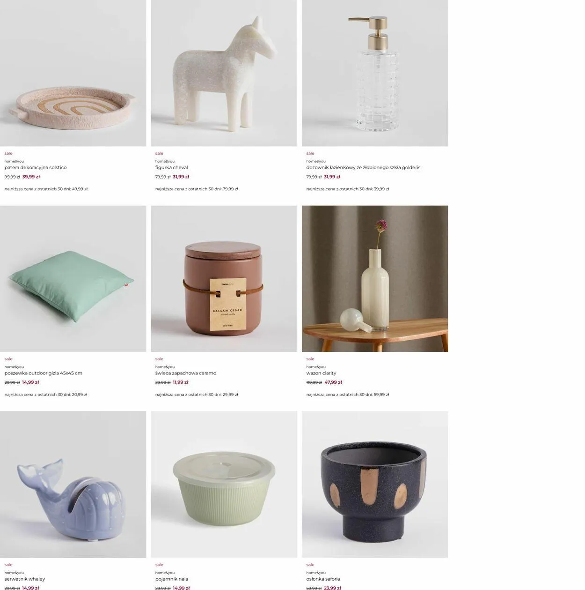View the osłonka saforia pot image
This screenshot has width=585, height=590.
(x=375, y=484)
